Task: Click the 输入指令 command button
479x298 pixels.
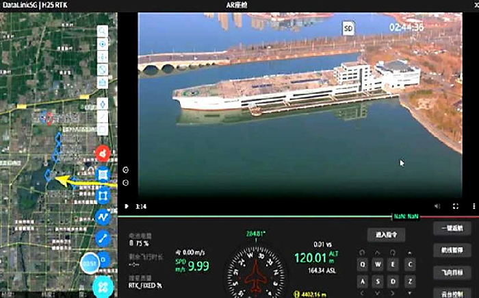Action: pos(386,235)
